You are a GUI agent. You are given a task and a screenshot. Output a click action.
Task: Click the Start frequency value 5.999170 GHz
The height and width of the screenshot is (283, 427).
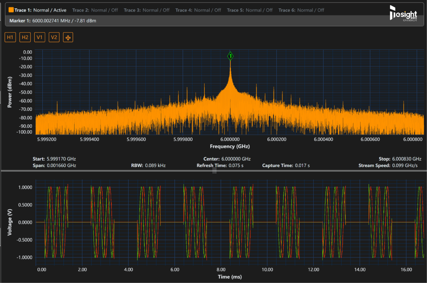[x=61, y=159]
